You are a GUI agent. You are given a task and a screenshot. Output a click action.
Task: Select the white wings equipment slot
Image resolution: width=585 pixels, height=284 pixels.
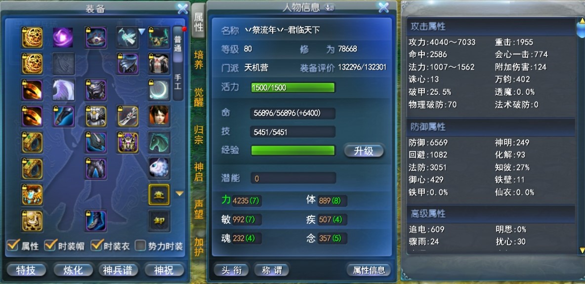tap(63, 90)
